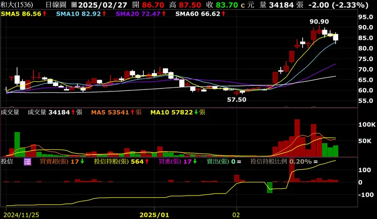Click the 02 month marker on time axis
The height and width of the screenshot is (219, 377).
pos(236,215)
